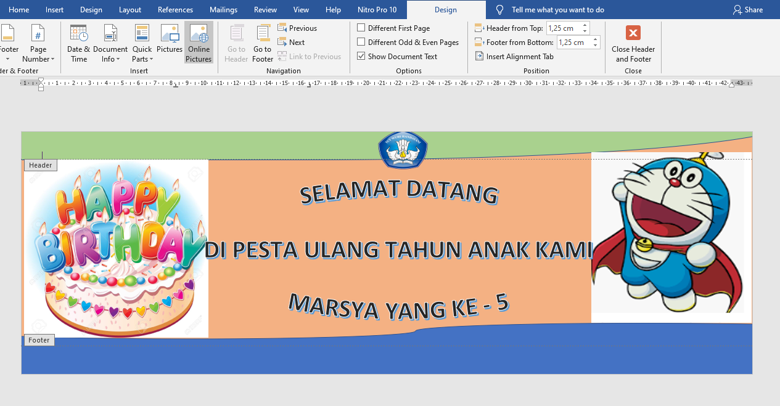The height and width of the screenshot is (406, 780).
Task: Click the Footer from Bottom icon
Action: (x=479, y=43)
